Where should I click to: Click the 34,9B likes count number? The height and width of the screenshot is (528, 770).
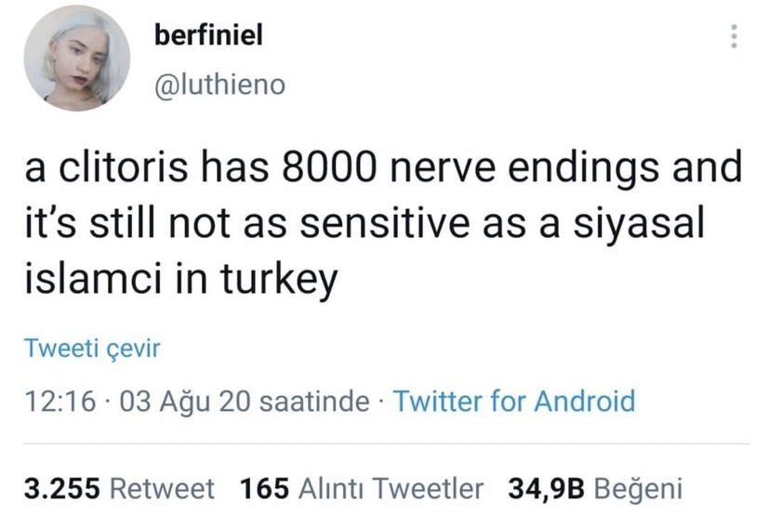pyautogui.click(x=545, y=488)
